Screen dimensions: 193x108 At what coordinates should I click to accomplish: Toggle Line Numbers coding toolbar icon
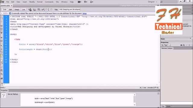tap(2, 46)
